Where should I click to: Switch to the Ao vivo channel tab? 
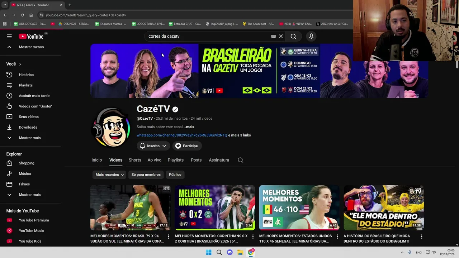click(155, 160)
